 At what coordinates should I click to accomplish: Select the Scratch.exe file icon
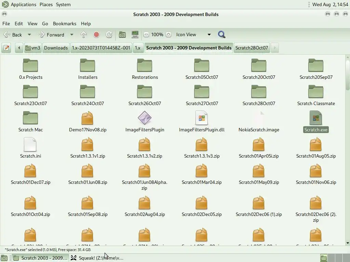point(315,118)
